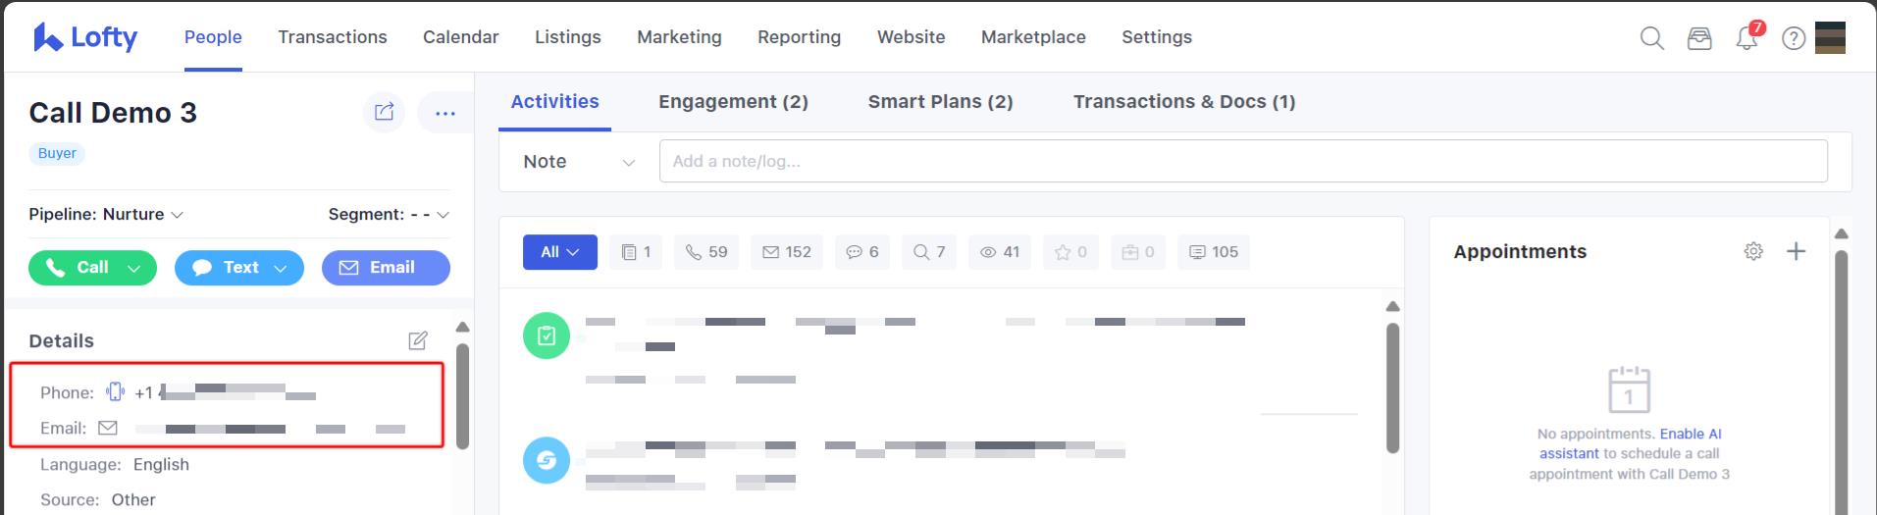The height and width of the screenshot is (515, 1877).
Task: Open the All activities filter dropdown
Action: [x=560, y=252]
